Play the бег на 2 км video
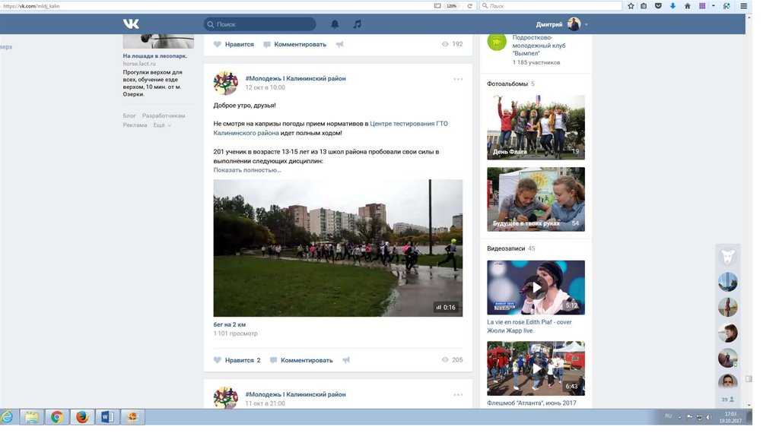779x436 pixels. tap(338, 248)
